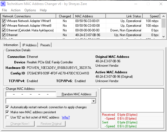Sort by Link Status column header
The width and height of the screenshot is (167, 132).
pyautogui.click(x=124, y=16)
